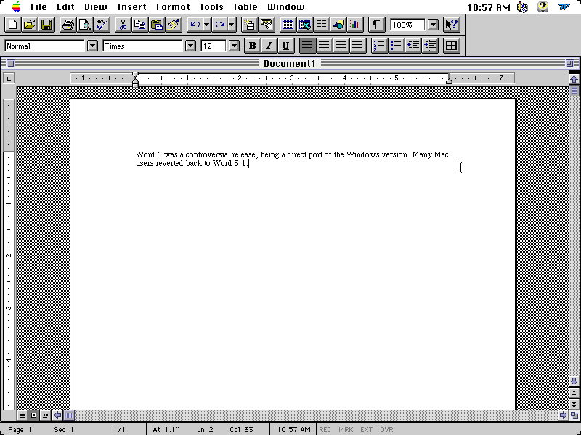Insert a table with the Insert Table icon

[288, 25]
